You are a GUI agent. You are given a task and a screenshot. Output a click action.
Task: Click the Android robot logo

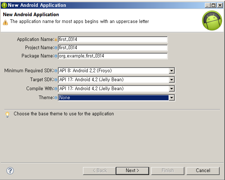(x=212, y=20)
